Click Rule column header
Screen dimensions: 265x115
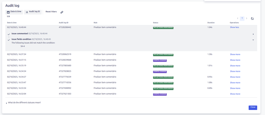pos(95,23)
